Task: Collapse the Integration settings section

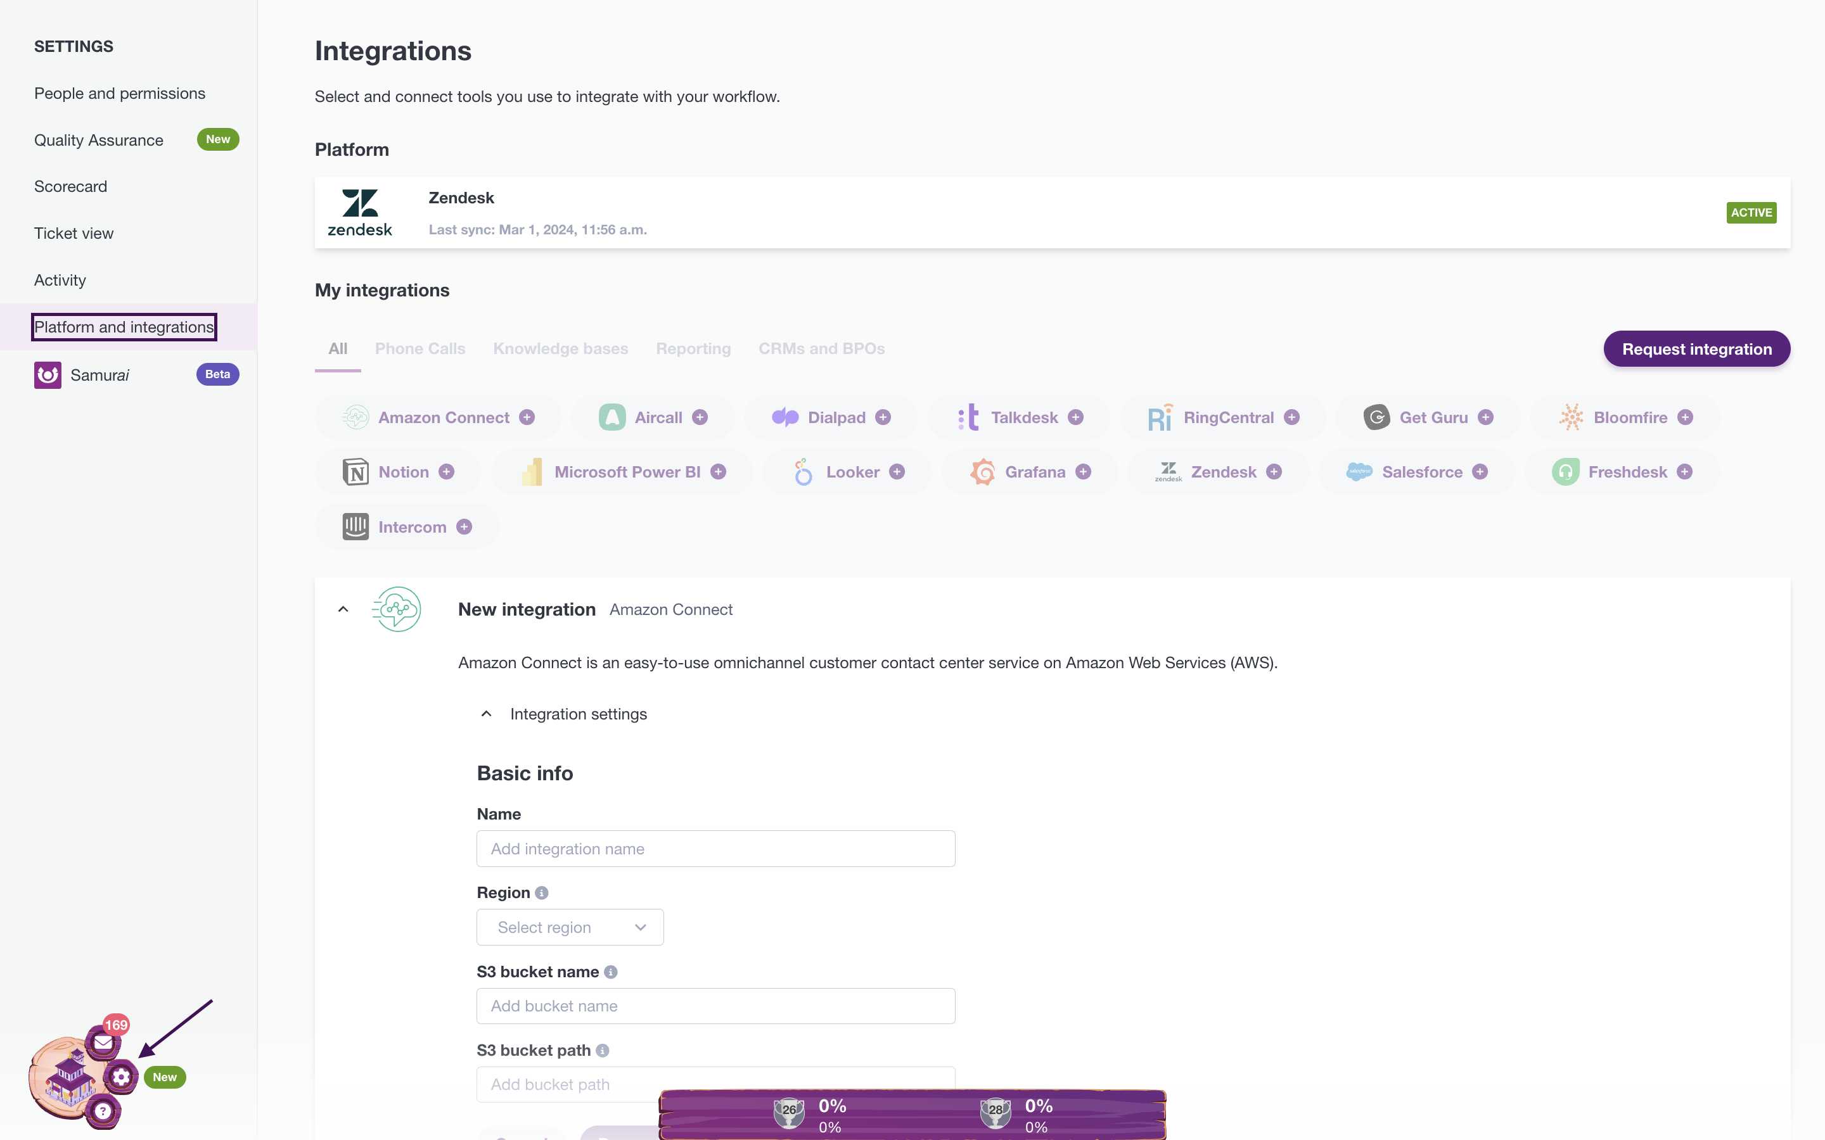Action: coord(487,713)
